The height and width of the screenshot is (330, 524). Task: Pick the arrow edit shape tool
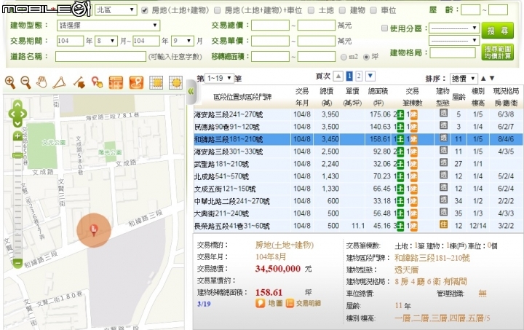(79, 82)
